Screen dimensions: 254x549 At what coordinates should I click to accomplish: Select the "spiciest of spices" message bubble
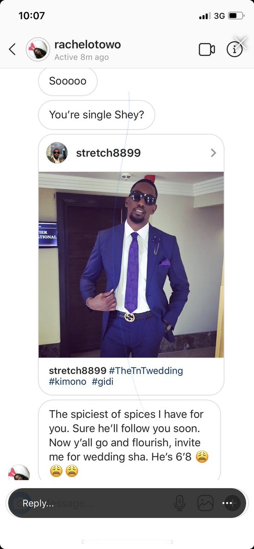(129, 440)
